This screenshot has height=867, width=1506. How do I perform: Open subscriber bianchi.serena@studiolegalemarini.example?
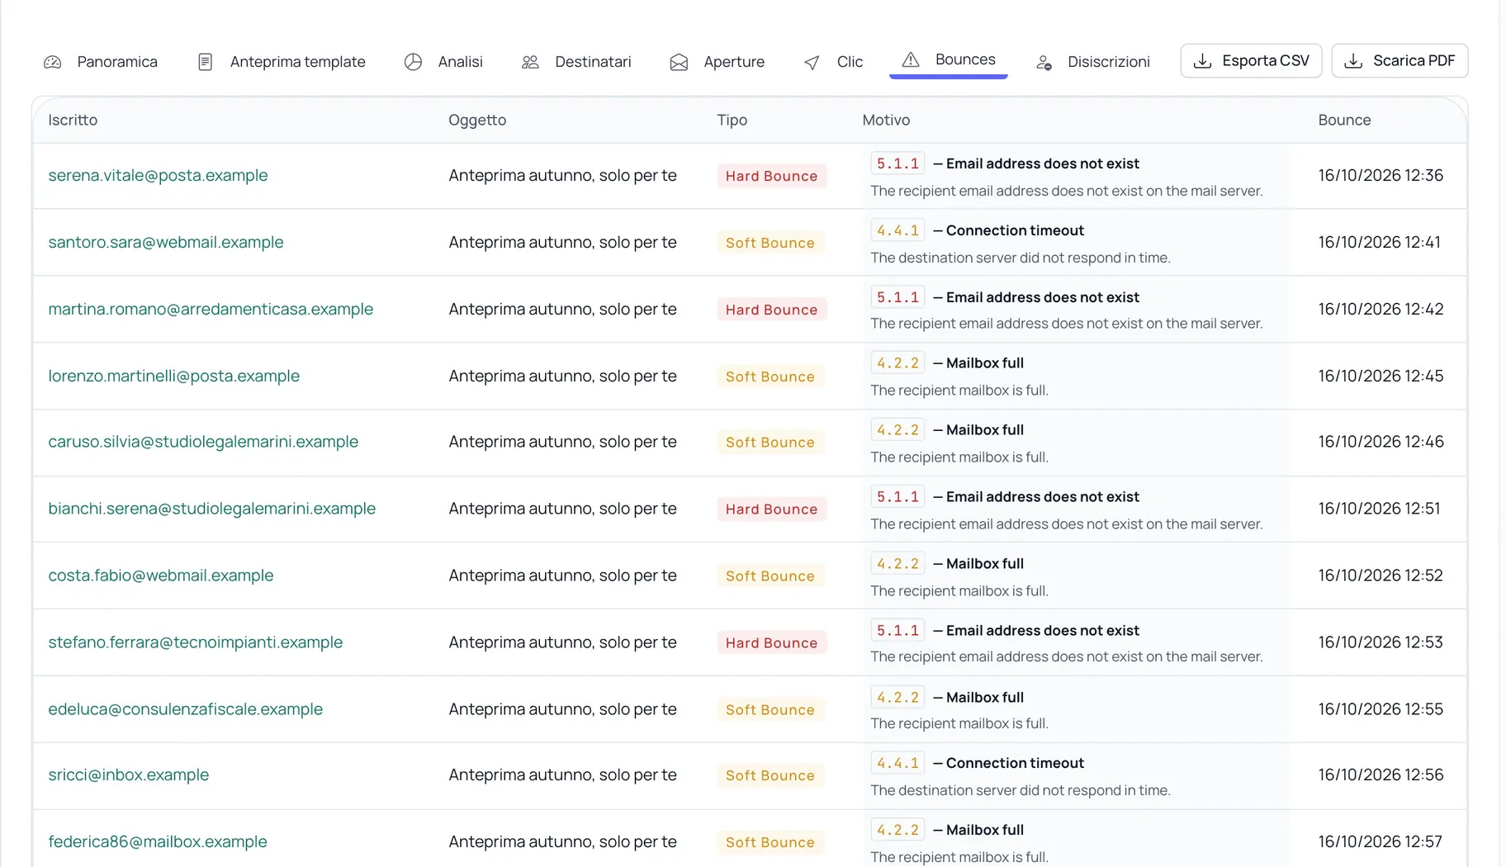(x=211, y=509)
